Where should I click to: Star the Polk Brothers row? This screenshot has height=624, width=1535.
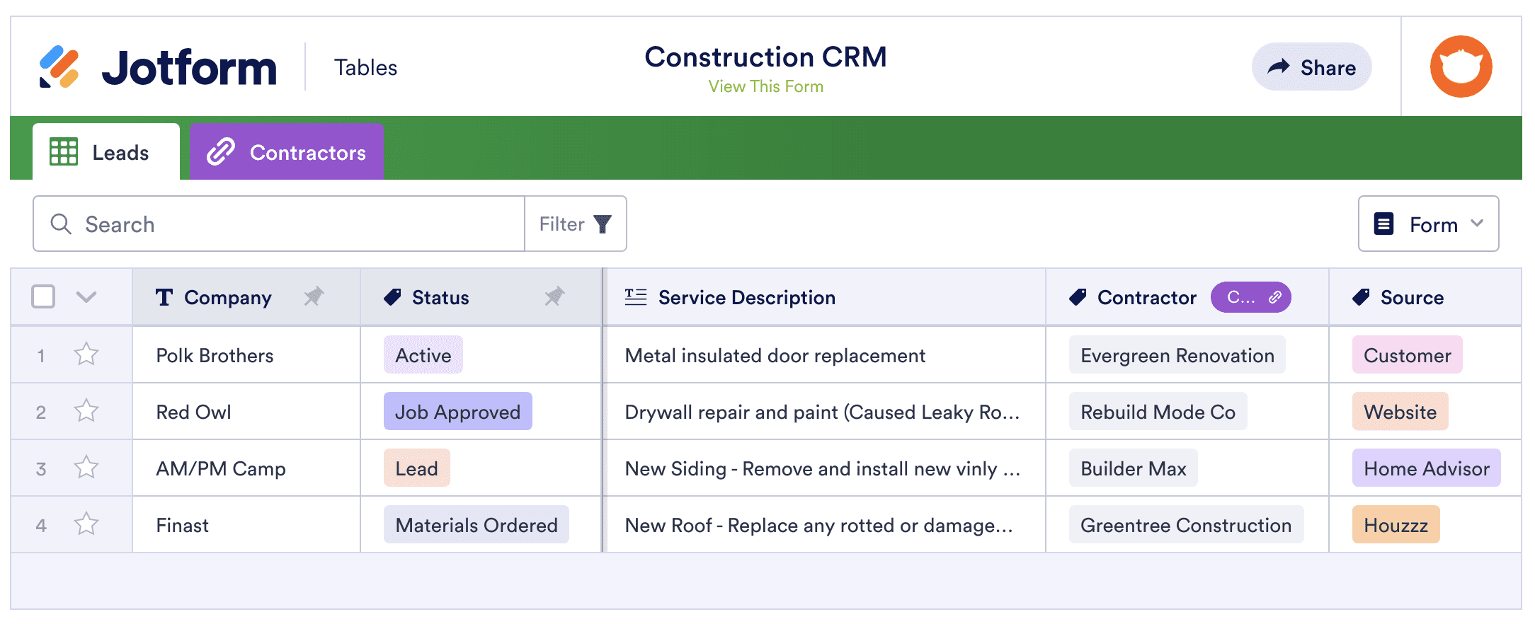(x=86, y=354)
